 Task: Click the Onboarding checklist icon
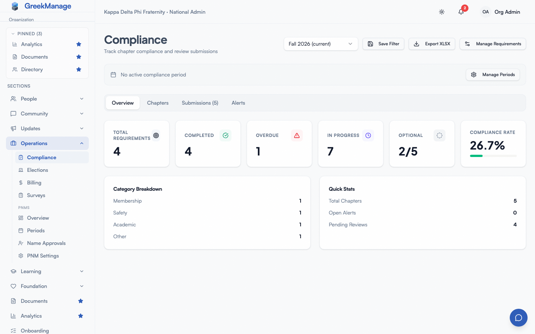coord(13,331)
